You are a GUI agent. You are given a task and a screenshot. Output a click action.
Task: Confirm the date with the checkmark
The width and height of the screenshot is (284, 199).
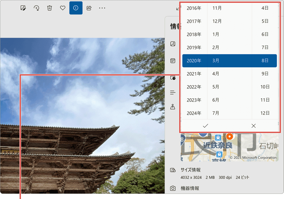(x=205, y=126)
